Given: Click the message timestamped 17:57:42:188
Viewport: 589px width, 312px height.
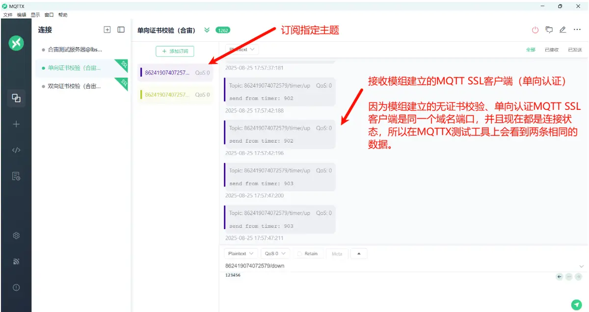Looking at the screenshot, I should (280, 92).
